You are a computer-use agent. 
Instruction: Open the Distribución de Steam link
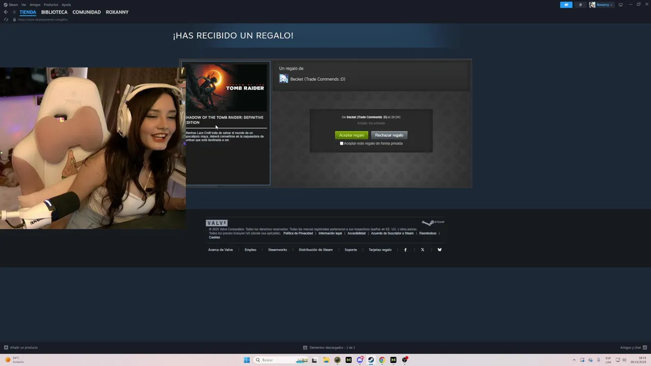click(316, 250)
